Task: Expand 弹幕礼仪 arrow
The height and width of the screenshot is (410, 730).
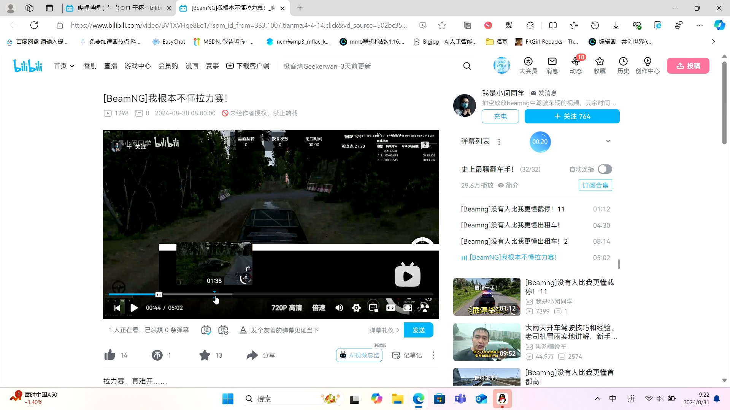Action: [398, 330]
